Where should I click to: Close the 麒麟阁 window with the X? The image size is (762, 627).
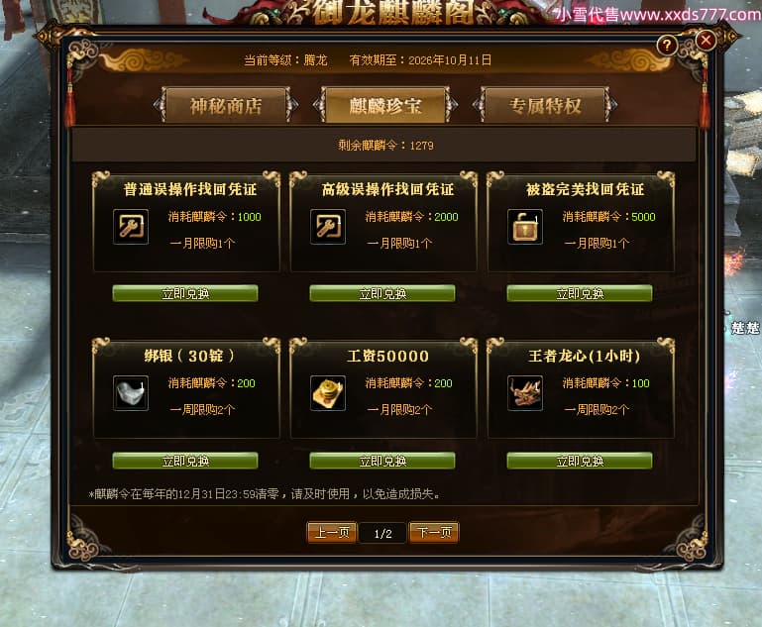(707, 41)
